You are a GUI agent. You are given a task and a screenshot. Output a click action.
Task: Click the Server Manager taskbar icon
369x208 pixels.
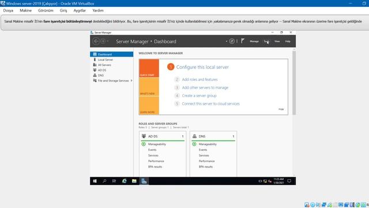coord(144,181)
